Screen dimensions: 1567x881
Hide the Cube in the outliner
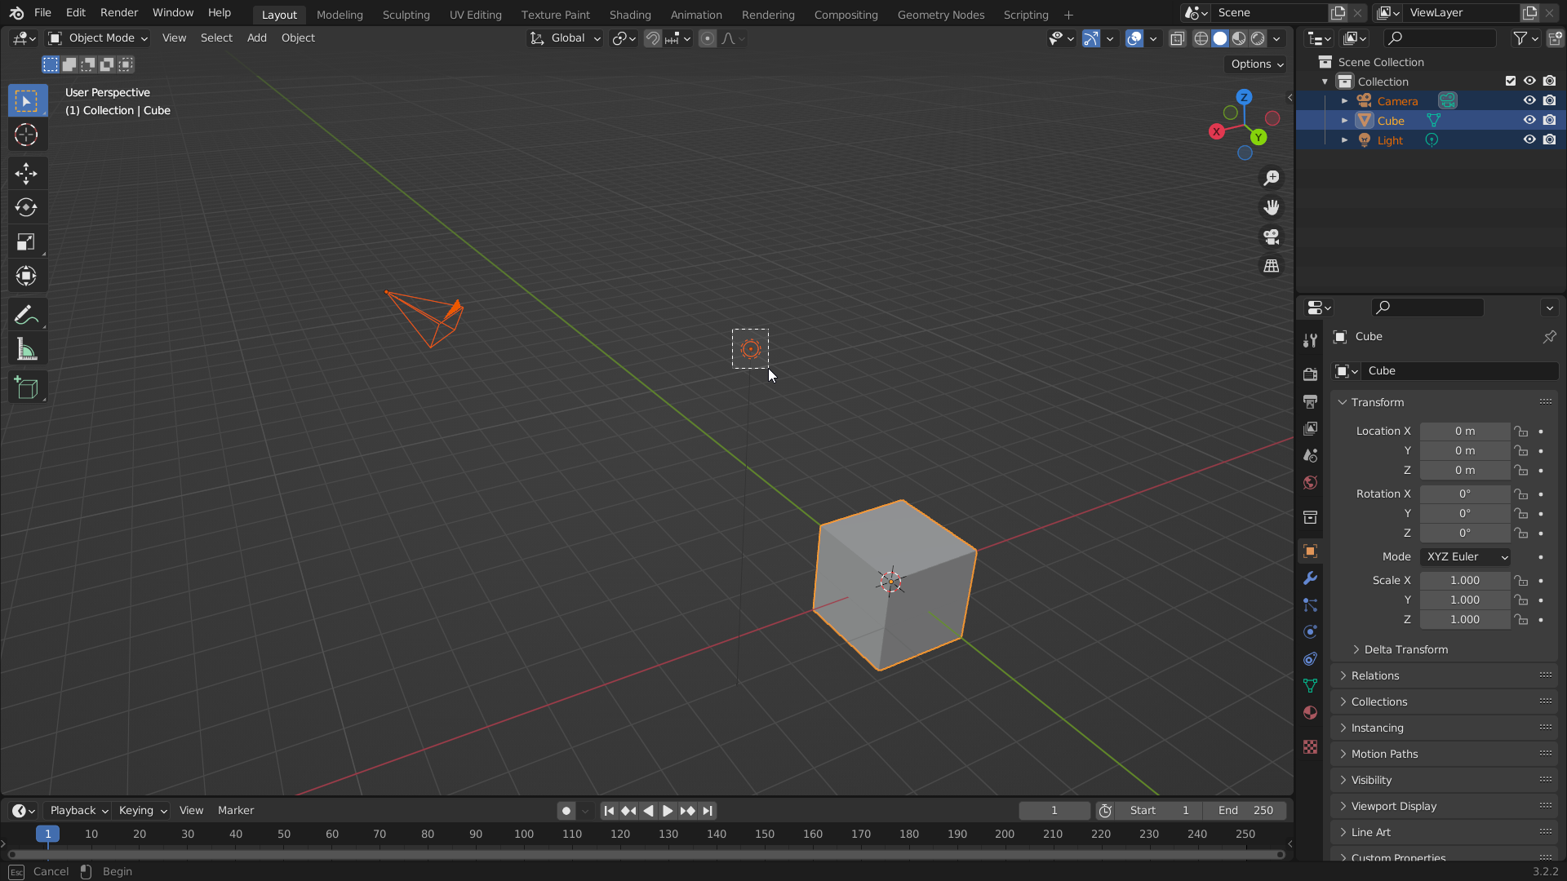[x=1529, y=120]
